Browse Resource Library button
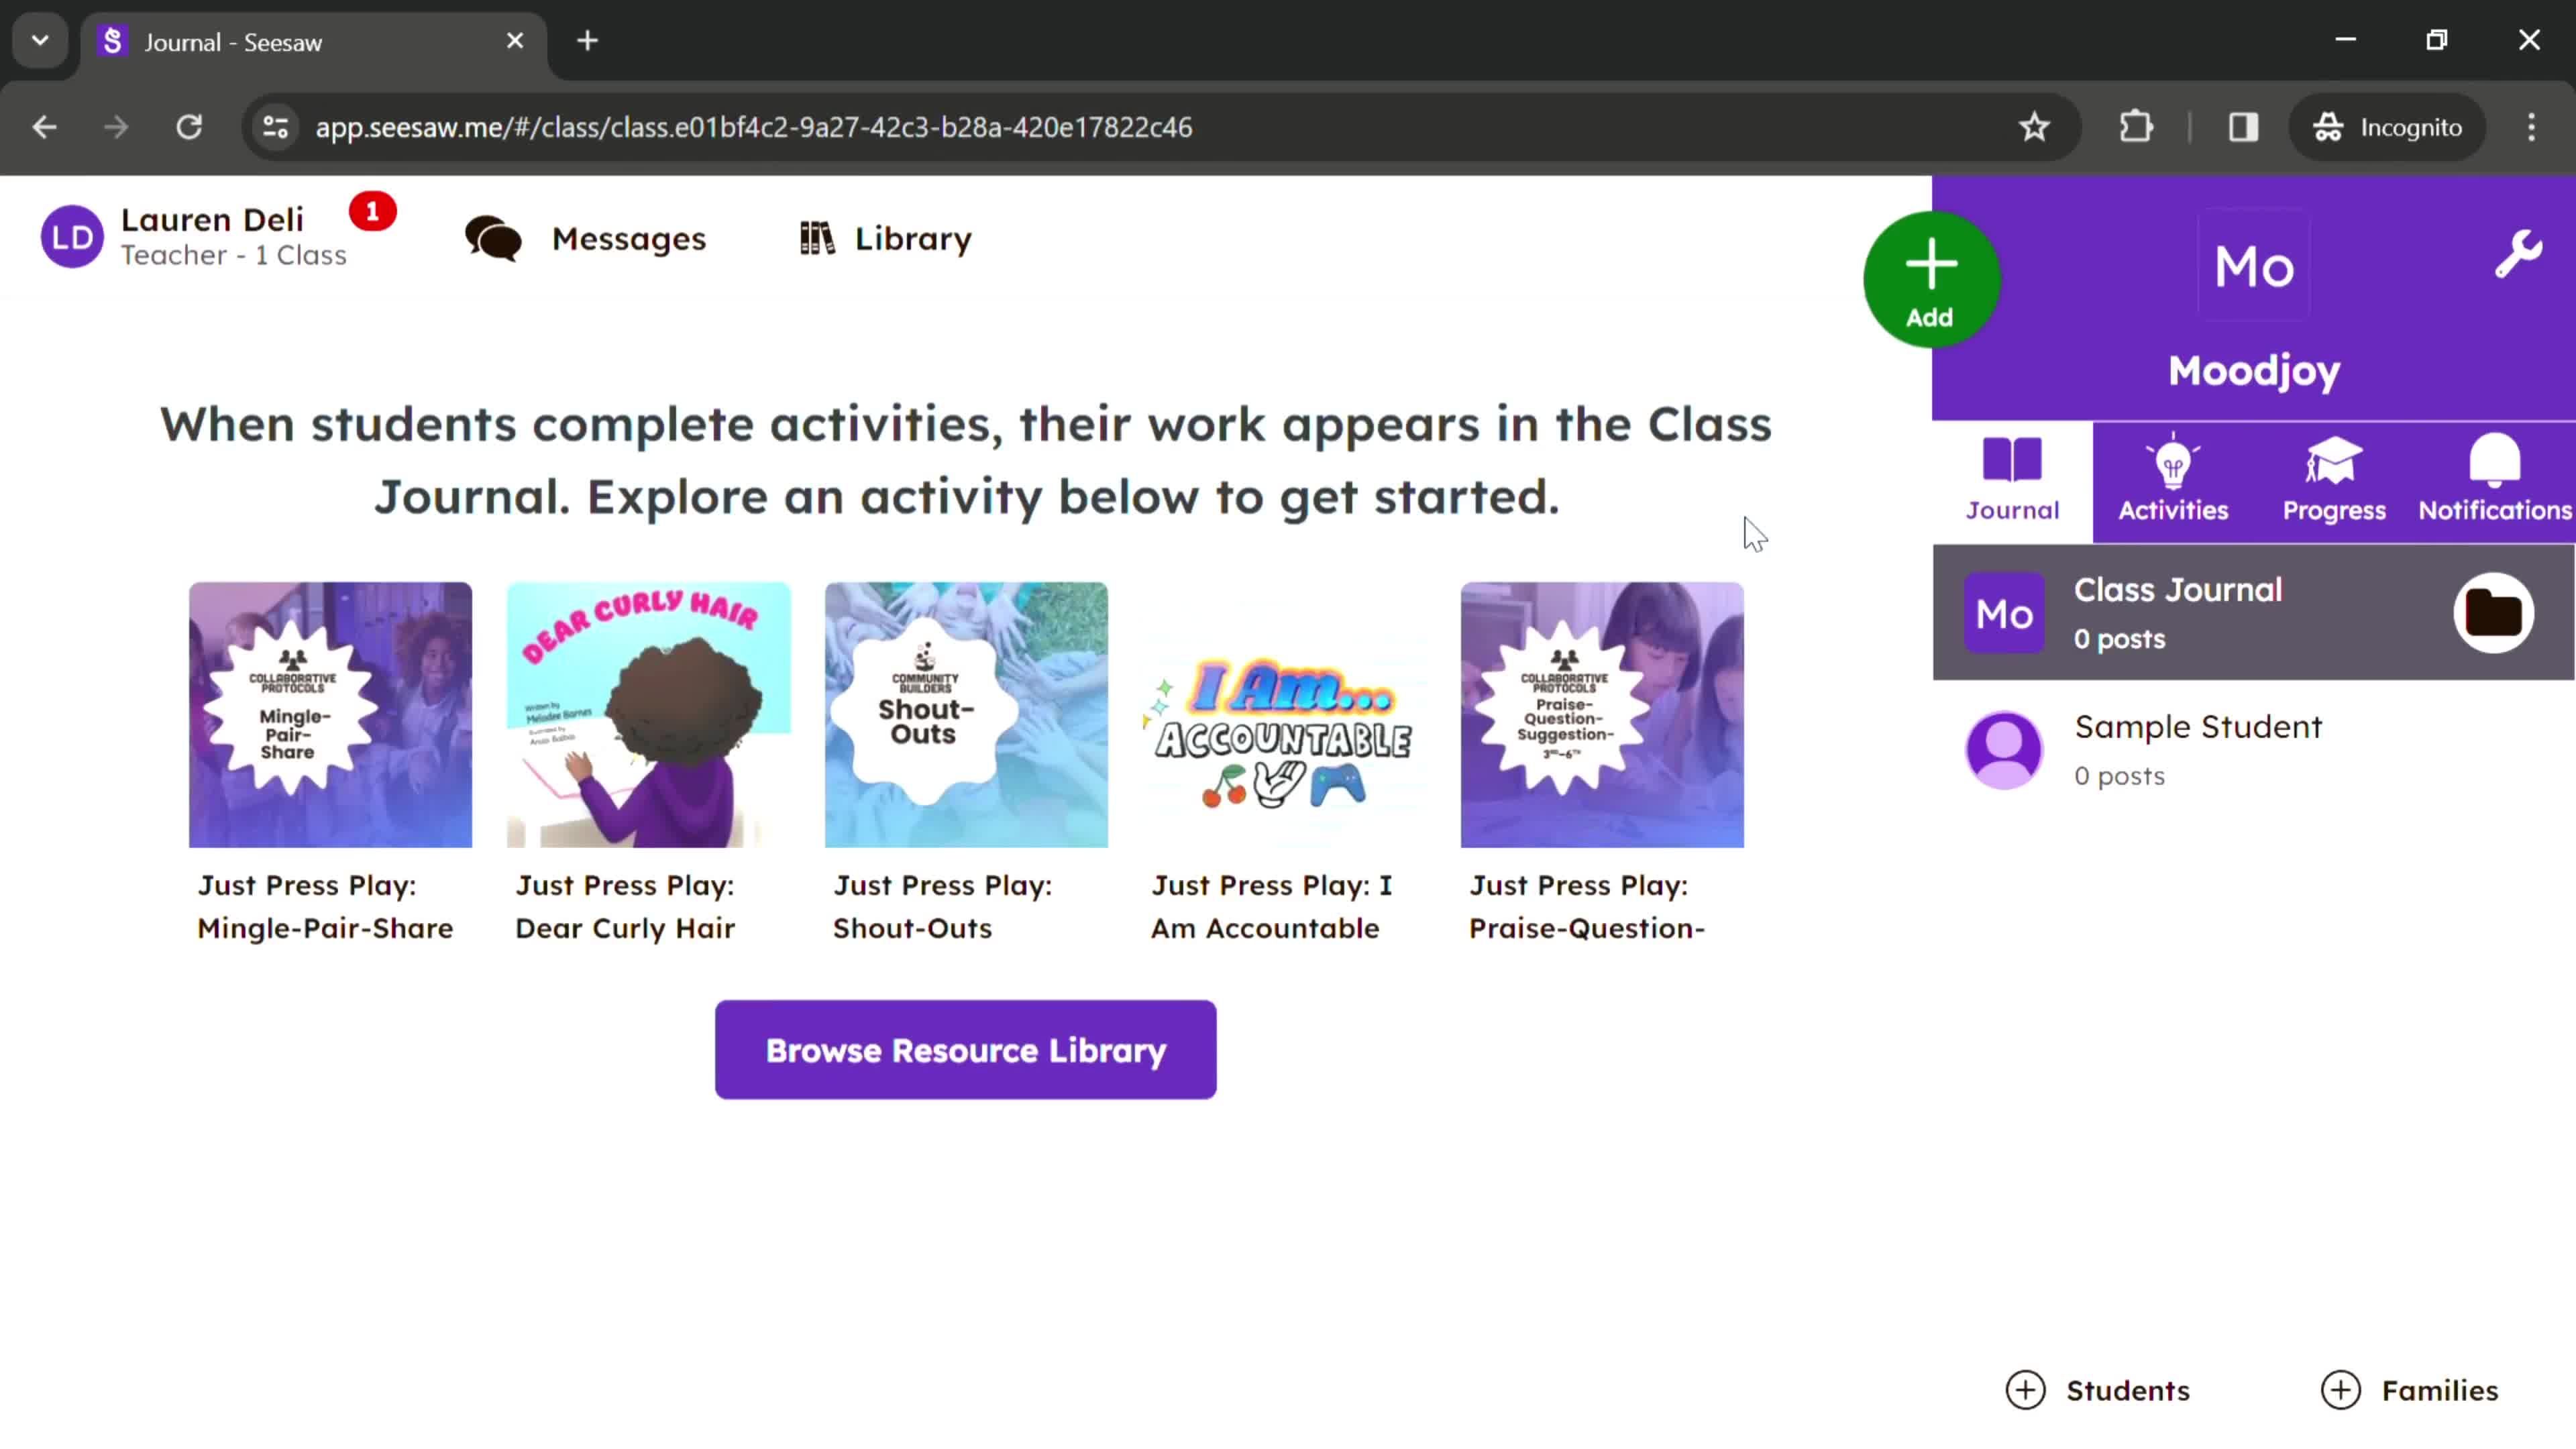Image resolution: width=2576 pixels, height=1449 pixels. point(966,1049)
